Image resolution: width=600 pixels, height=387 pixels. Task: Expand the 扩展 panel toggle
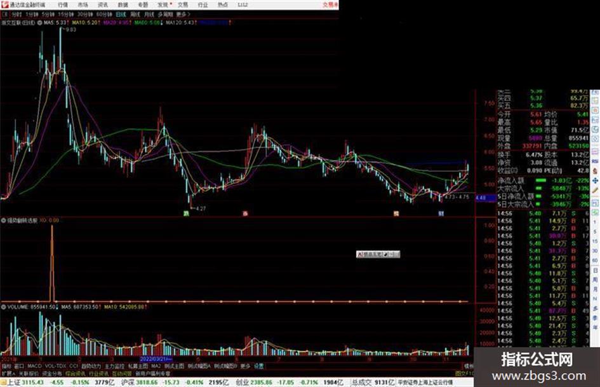tap(8, 373)
